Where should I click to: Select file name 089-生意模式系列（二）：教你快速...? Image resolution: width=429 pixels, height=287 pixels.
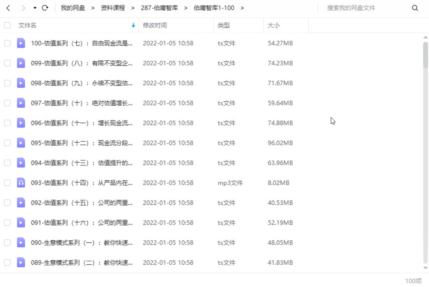[x=81, y=262]
